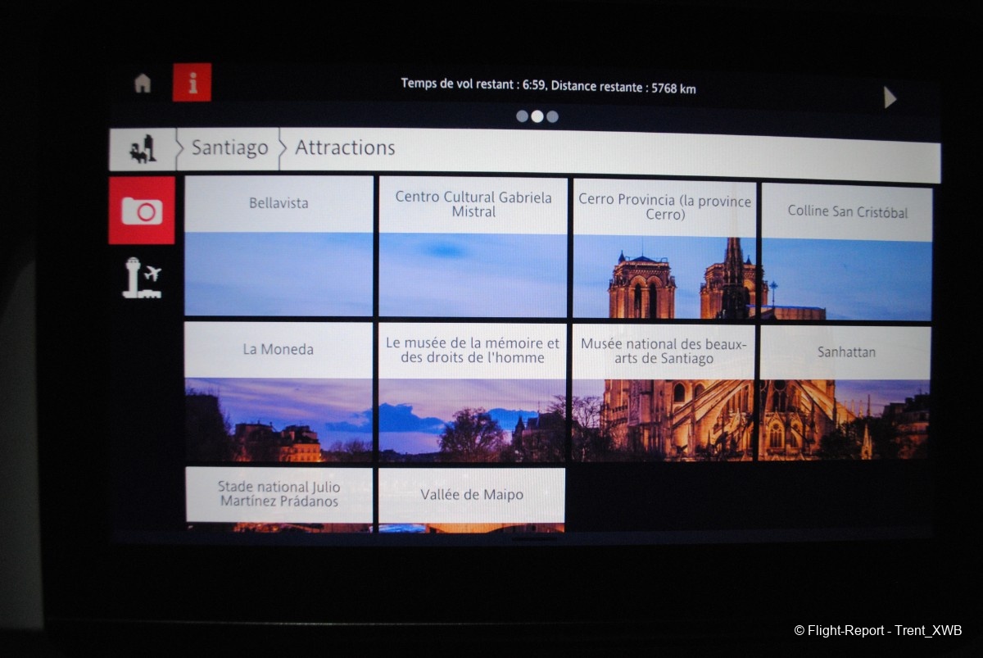Open Centro Cultural Gabriela Mistral tile
This screenshot has height=658, width=983.
pyautogui.click(x=473, y=246)
